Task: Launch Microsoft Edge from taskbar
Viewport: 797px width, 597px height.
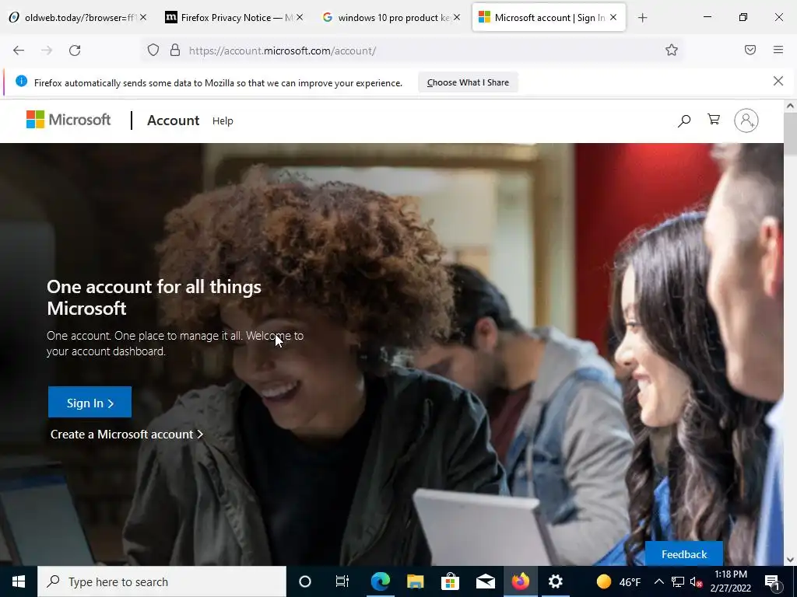Action: point(380,581)
